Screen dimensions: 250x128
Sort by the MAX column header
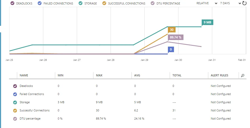point(99,75)
